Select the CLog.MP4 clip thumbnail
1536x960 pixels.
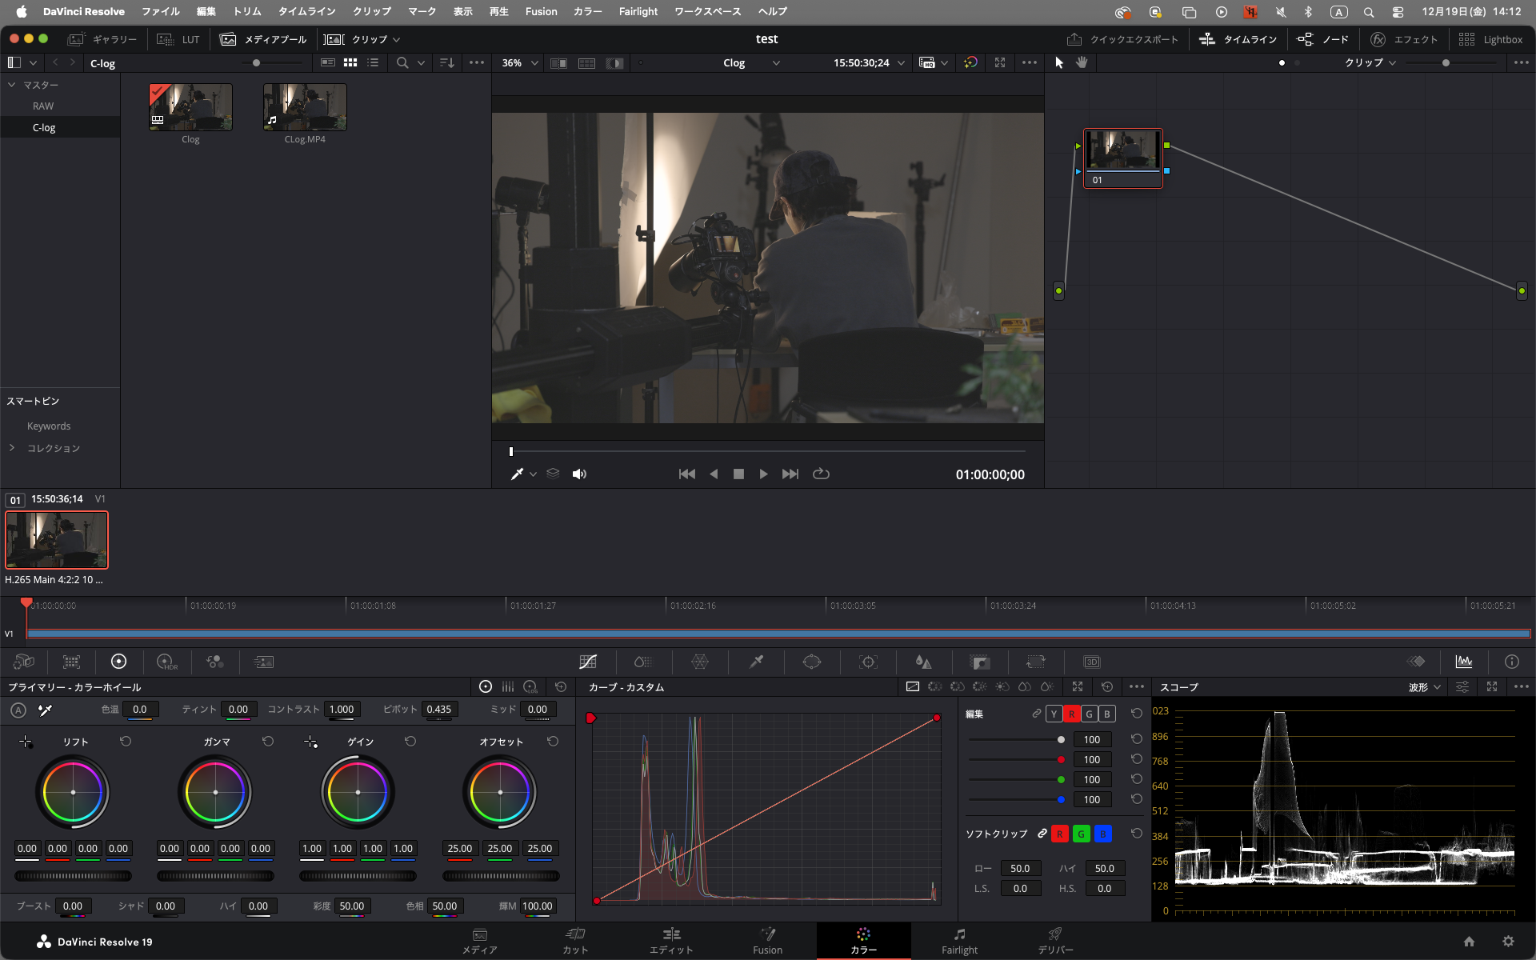(x=305, y=108)
